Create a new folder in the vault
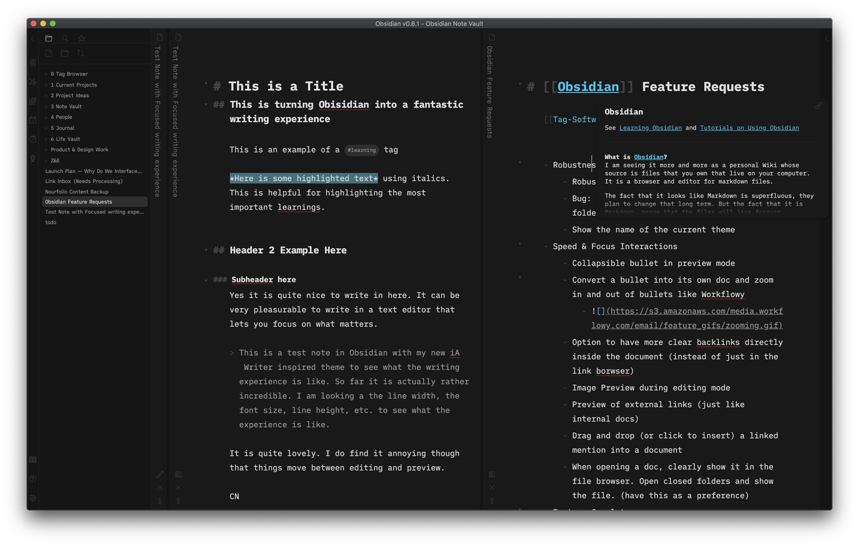 (65, 54)
